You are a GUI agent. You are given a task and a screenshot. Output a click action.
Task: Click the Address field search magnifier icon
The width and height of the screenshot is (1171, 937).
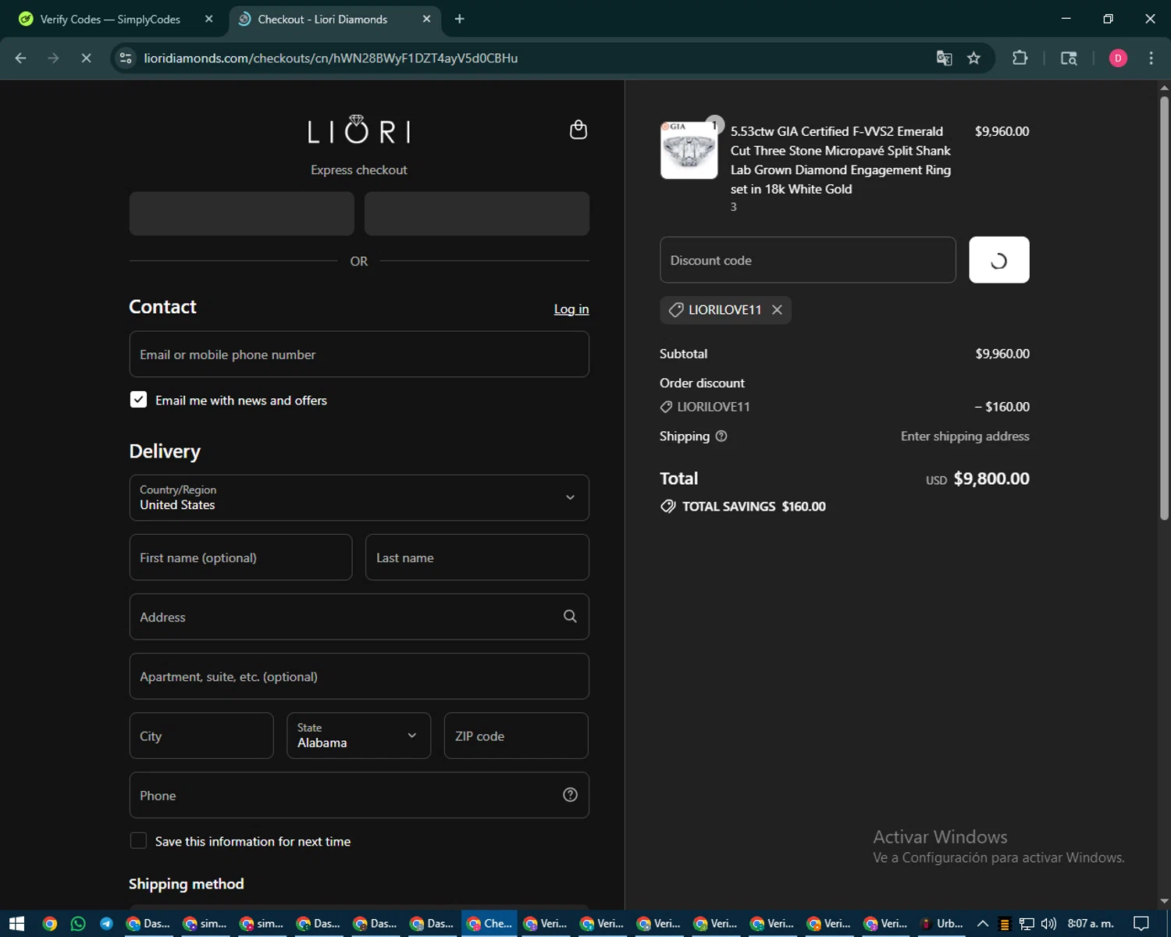pyautogui.click(x=570, y=617)
